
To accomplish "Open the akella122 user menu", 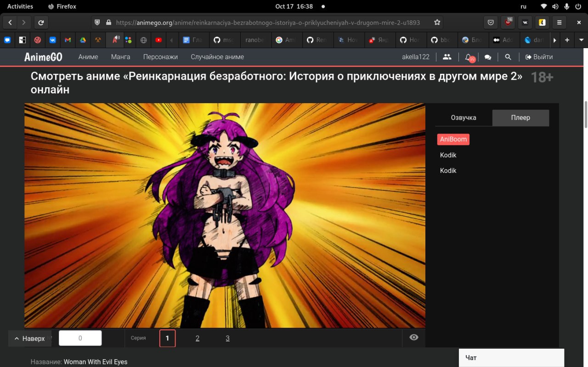I will click(416, 57).
